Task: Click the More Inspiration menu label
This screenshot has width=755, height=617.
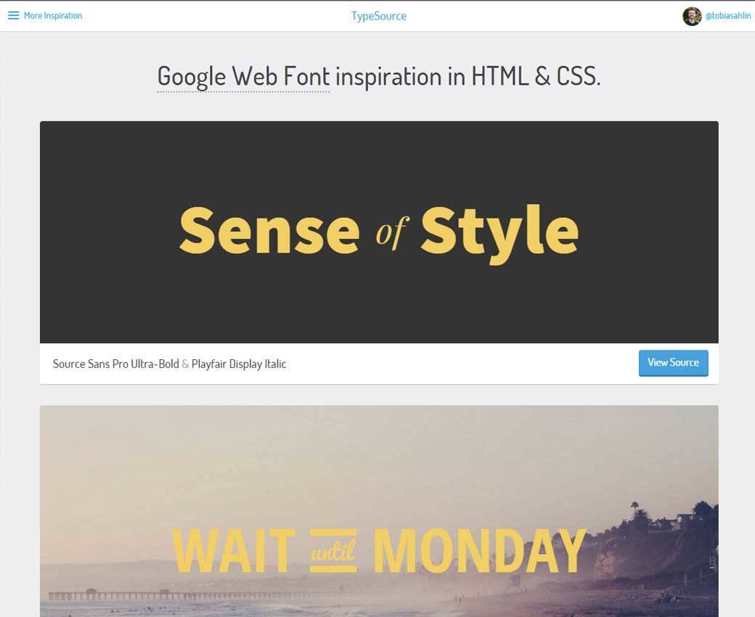Action: [53, 15]
